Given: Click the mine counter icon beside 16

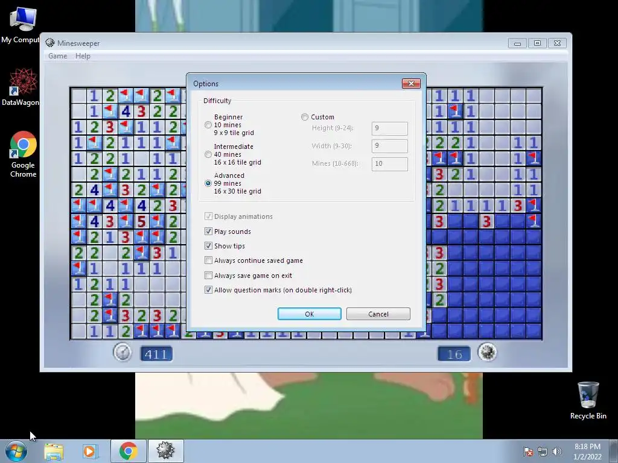Looking at the screenshot, I should pos(488,352).
